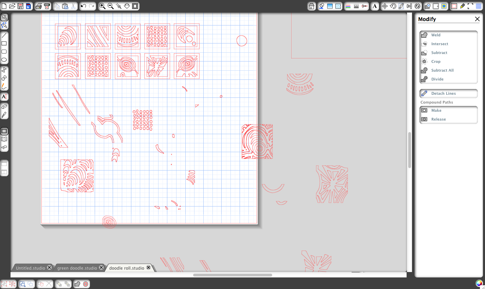Undo the last action
Image resolution: width=485 pixels, height=289 pixels.
point(83,6)
